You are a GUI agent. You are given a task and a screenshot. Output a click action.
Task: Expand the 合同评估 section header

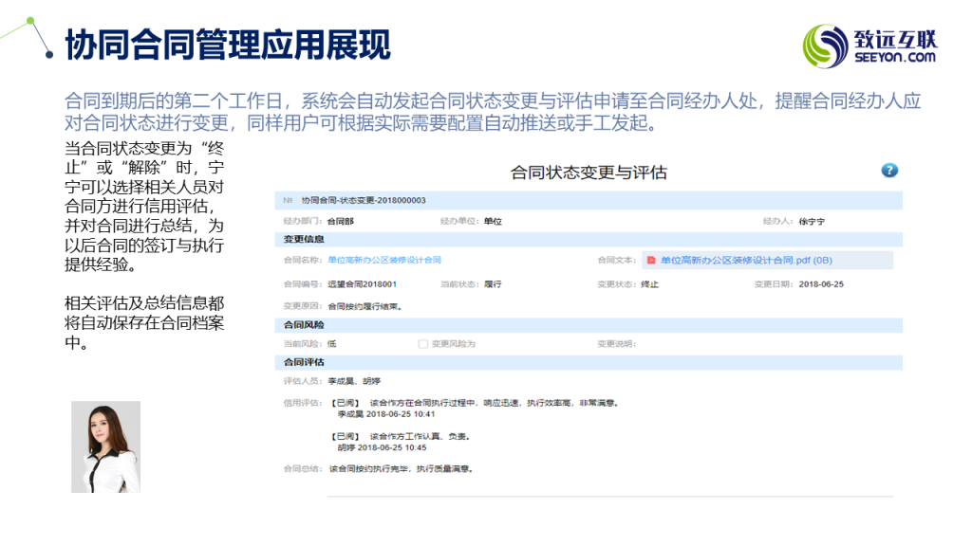coord(304,362)
